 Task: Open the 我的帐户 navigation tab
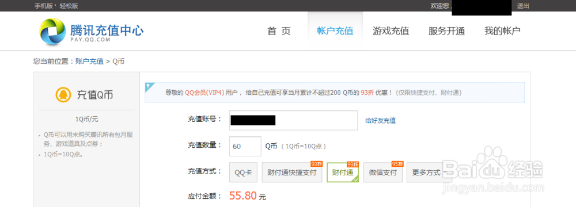click(502, 31)
